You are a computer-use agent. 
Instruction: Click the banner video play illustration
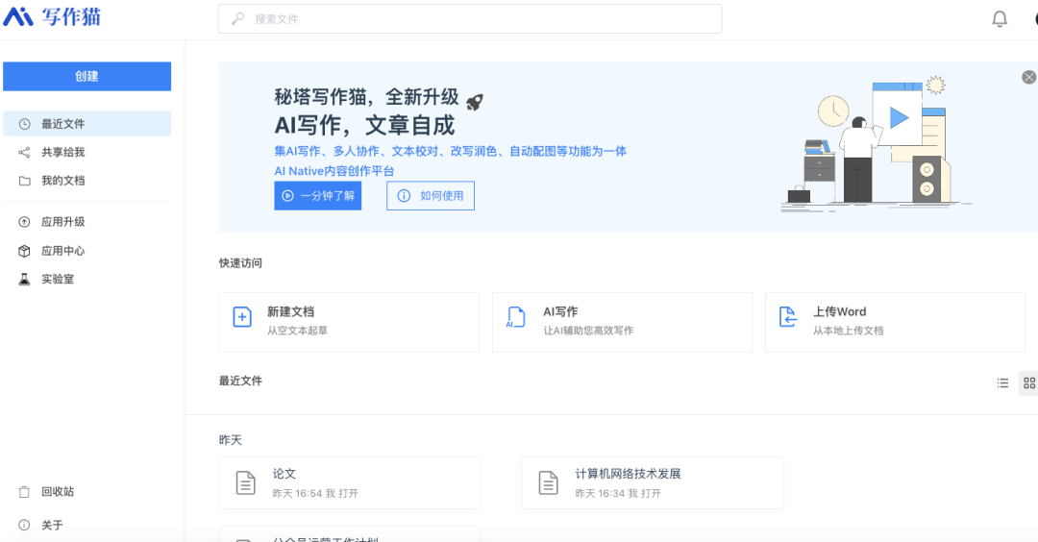point(898,118)
